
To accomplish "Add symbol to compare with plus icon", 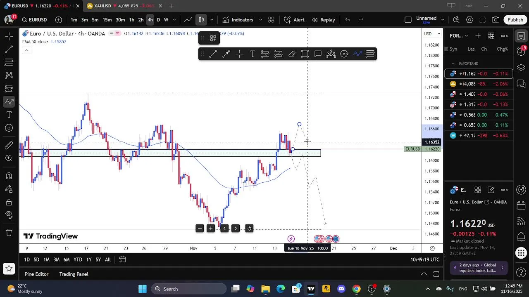I will tap(59, 20).
